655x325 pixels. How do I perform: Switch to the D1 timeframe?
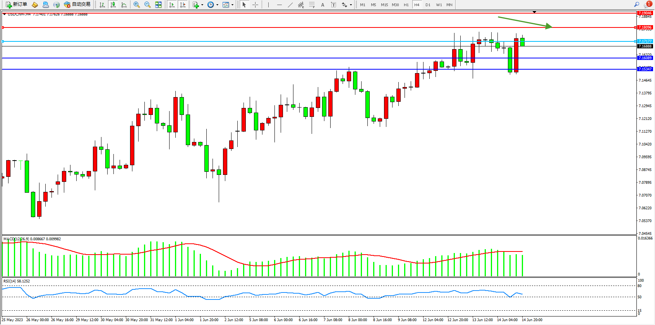(428, 5)
